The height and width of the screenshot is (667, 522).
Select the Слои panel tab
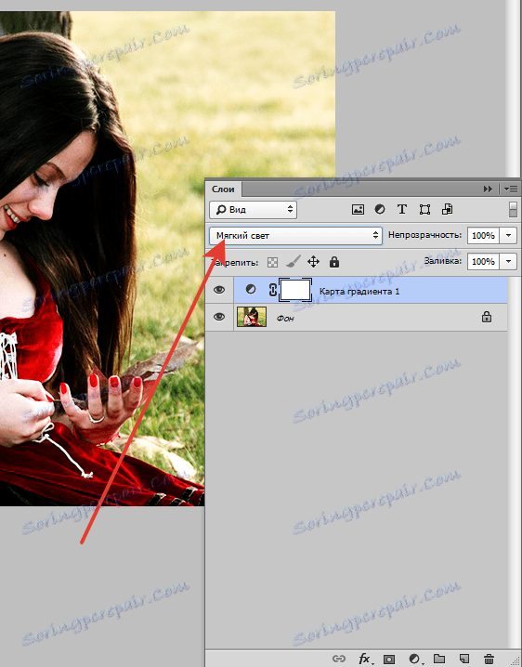click(x=223, y=189)
